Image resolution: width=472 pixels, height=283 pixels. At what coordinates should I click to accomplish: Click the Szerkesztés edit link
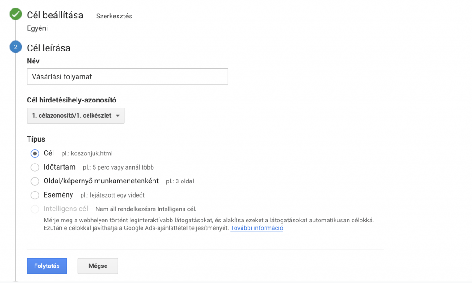coord(114,16)
